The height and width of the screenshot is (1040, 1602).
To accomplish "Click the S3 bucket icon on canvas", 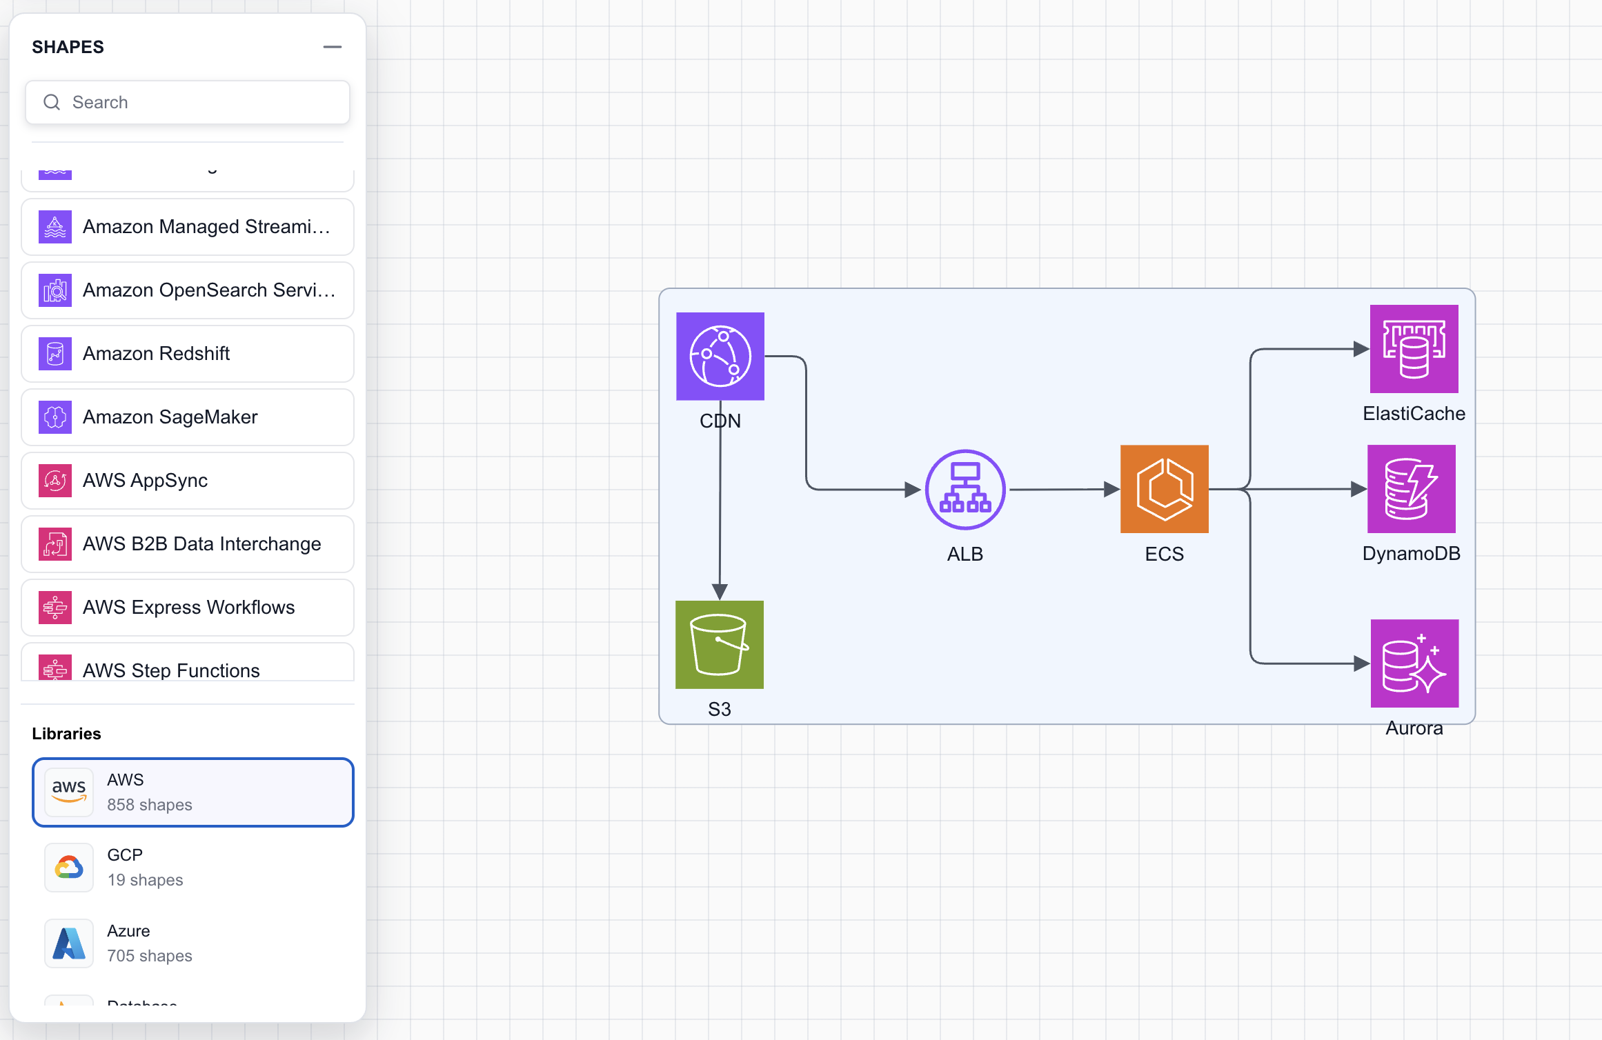I will [719, 644].
